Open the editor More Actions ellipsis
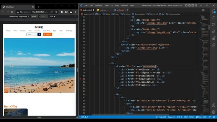The height and width of the screenshot is (122, 217). [x=207, y=10]
